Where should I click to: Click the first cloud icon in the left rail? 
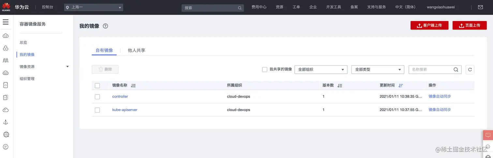point(6,36)
